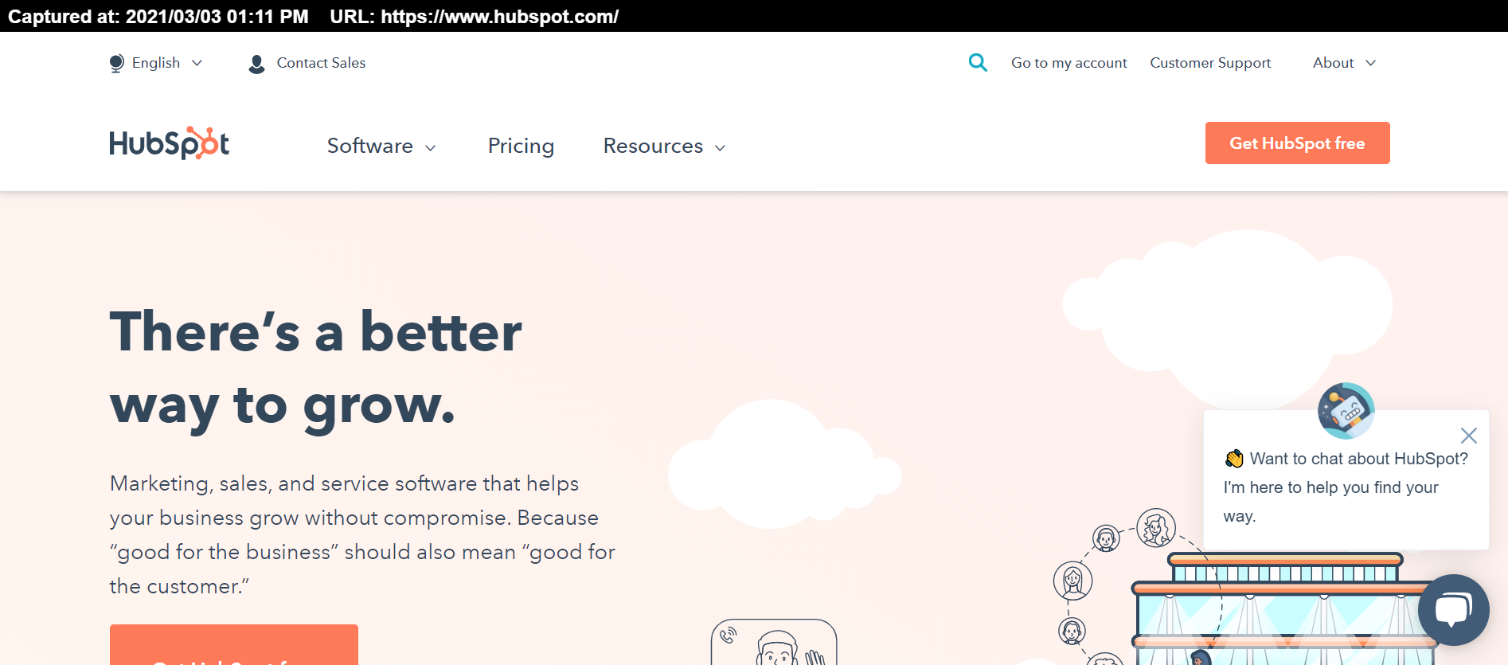
Task: Open Go to my account link
Action: point(1068,63)
